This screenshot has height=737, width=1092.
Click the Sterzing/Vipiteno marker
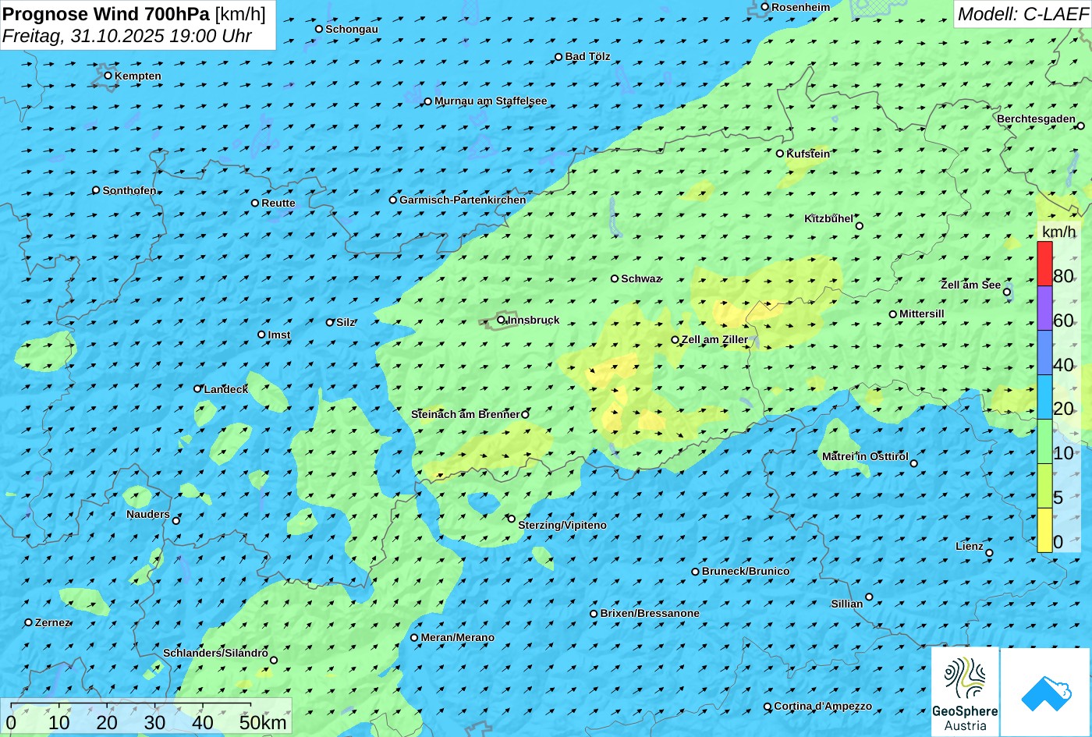tap(512, 519)
